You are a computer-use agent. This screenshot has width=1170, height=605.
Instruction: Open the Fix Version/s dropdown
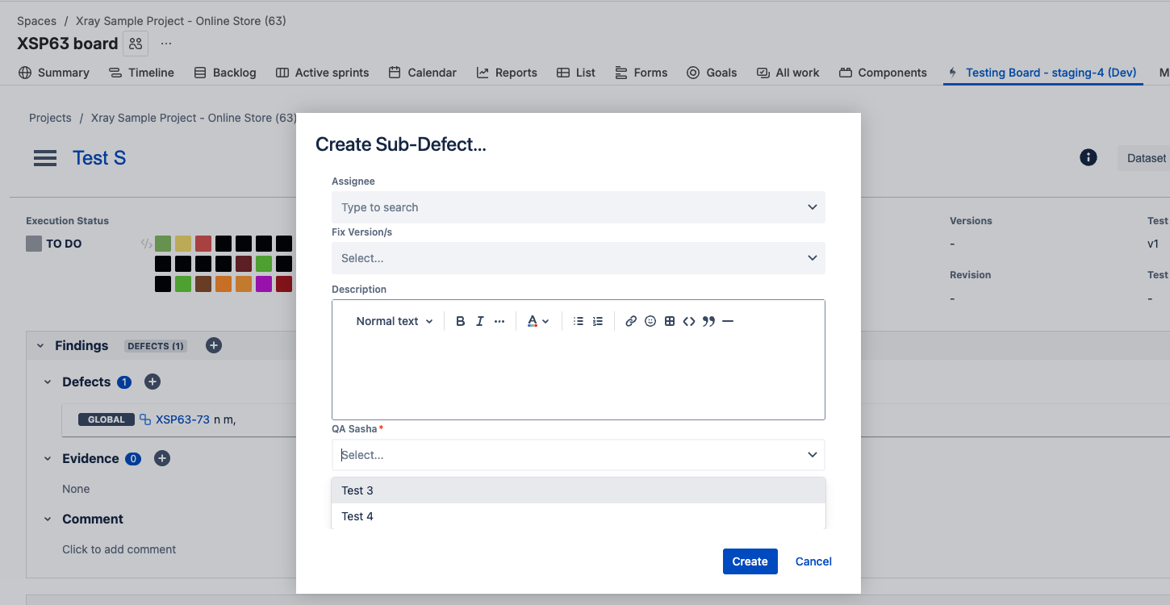coord(578,258)
